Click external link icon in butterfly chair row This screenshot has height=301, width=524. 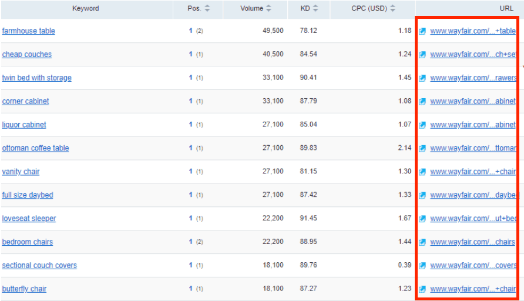click(x=422, y=289)
